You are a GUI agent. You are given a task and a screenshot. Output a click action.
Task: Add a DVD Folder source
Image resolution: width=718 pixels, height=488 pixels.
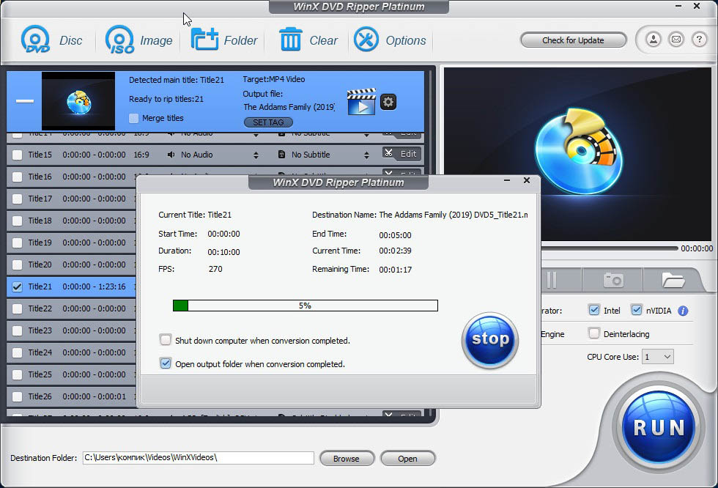tap(204, 40)
